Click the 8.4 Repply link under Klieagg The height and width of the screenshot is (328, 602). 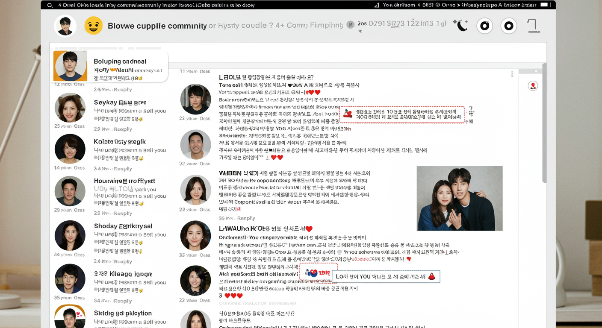[113, 301]
